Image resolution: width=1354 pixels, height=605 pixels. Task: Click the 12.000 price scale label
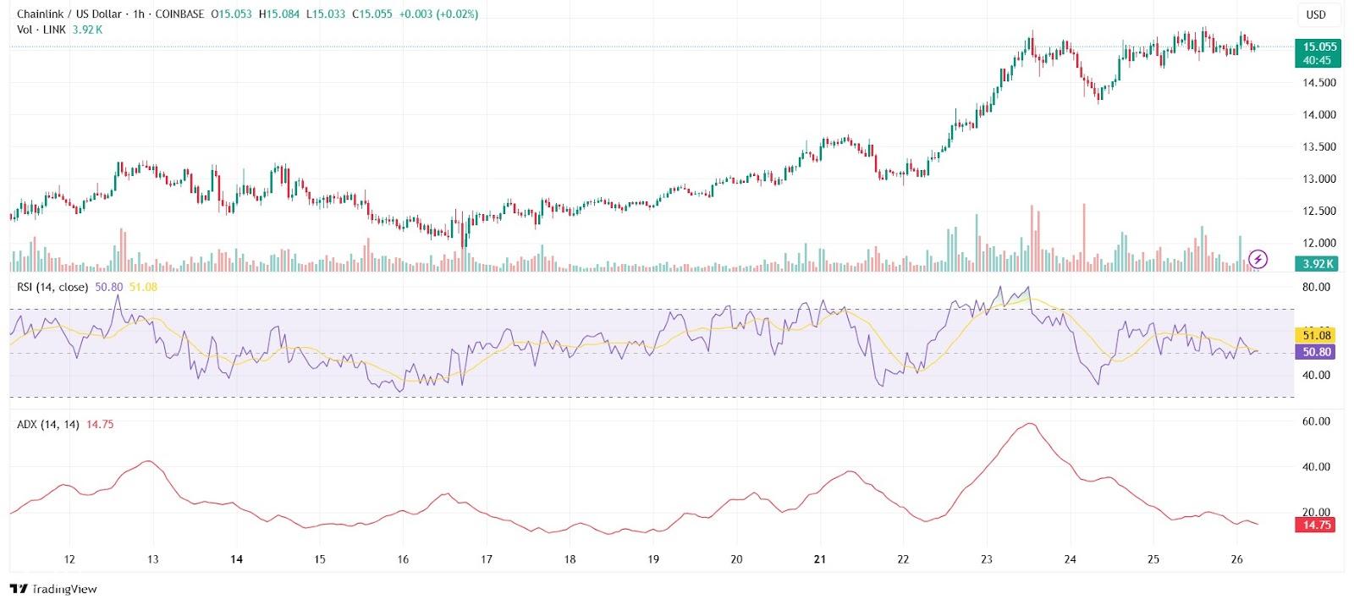pyautogui.click(x=1319, y=244)
